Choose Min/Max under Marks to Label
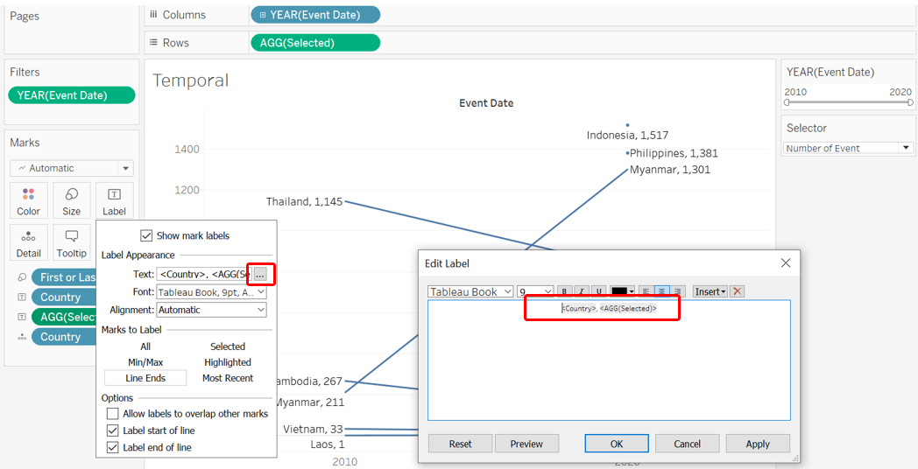The height and width of the screenshot is (469, 918). click(x=145, y=362)
